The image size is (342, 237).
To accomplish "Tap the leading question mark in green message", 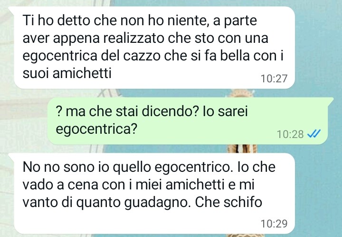I will pos(59,111).
